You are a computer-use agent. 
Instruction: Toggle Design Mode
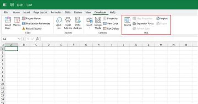click(98, 23)
